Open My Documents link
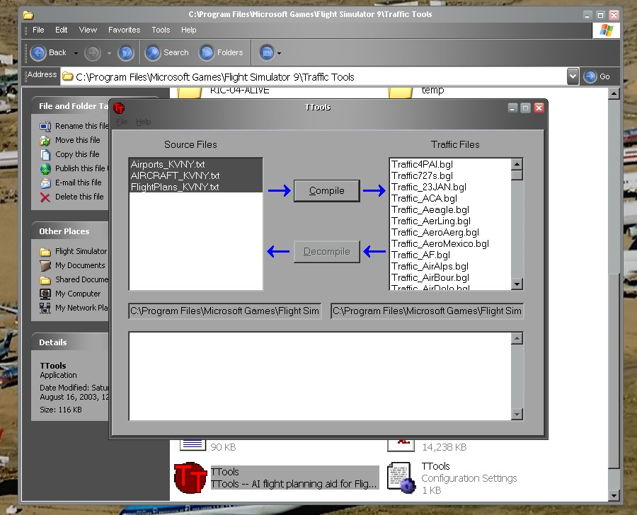Viewport: 637px width, 515px height. click(80, 265)
